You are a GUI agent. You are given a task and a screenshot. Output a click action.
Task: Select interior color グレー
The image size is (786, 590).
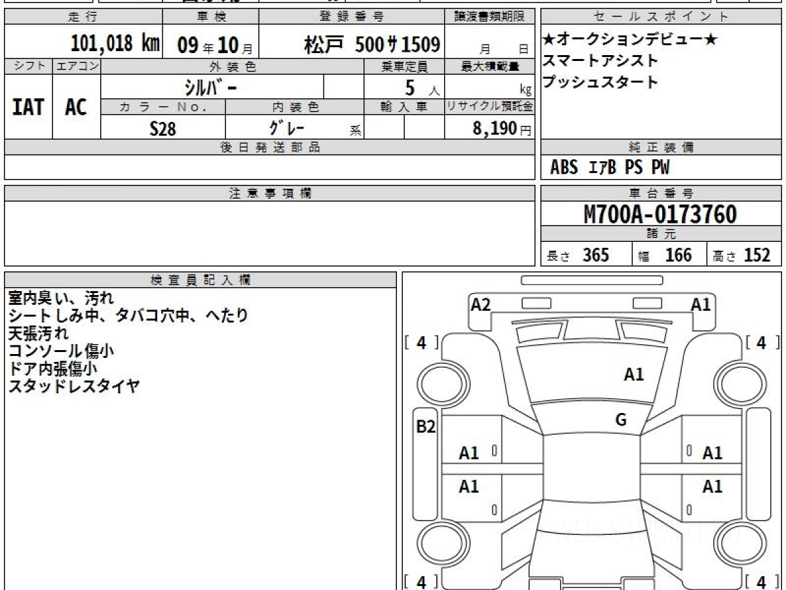click(x=287, y=128)
